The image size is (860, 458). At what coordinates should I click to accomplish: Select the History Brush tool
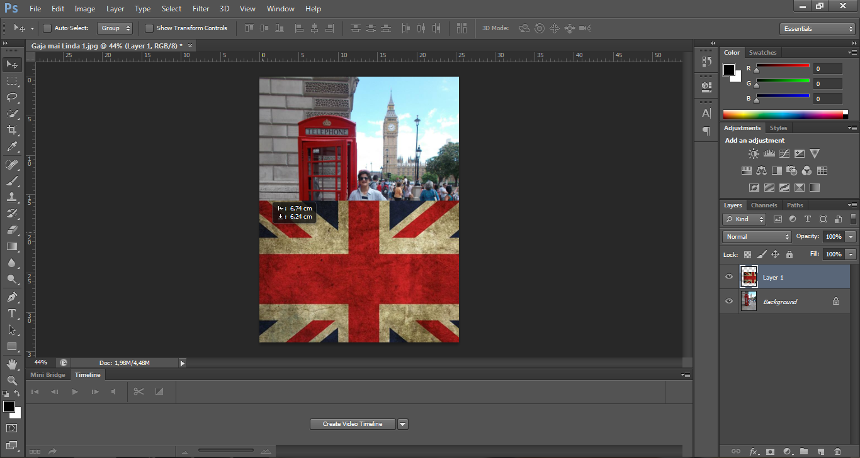pos(12,214)
